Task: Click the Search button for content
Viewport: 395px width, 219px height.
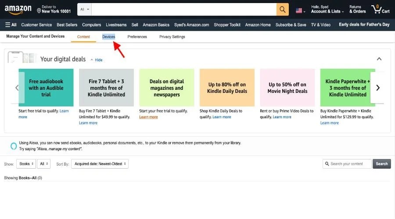Action: pos(382,164)
